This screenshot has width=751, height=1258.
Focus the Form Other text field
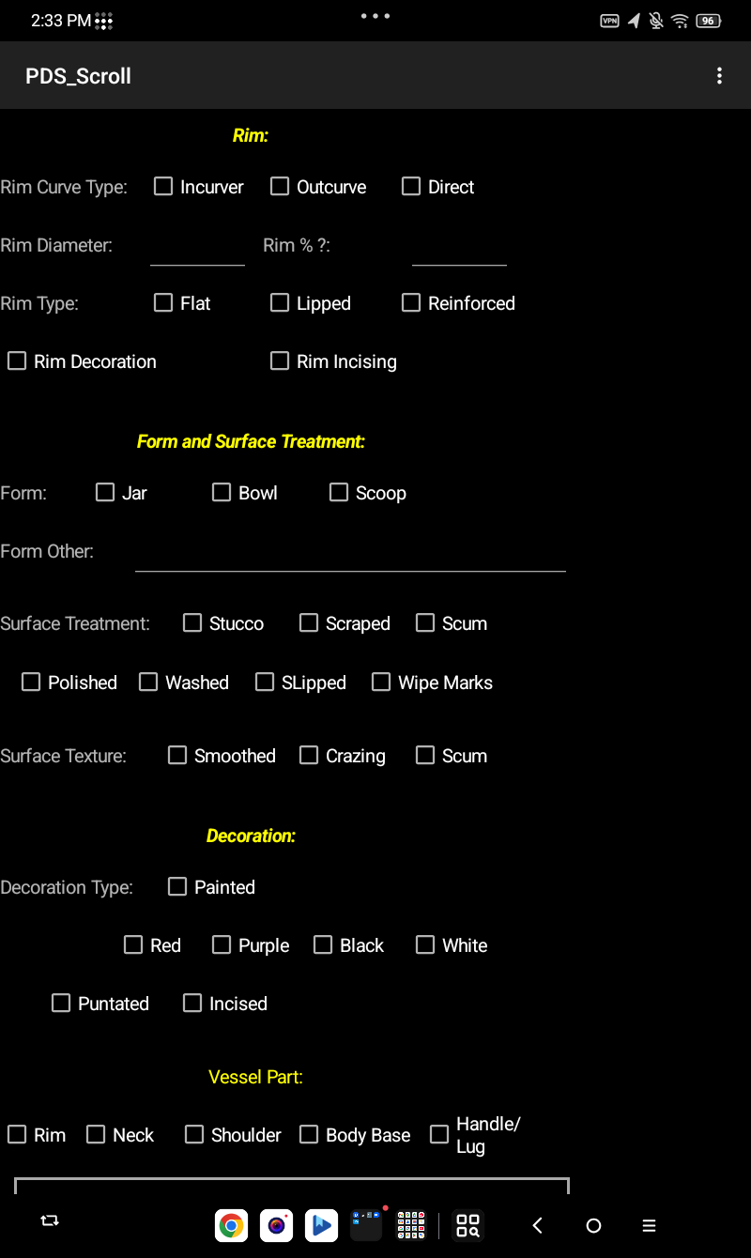coord(350,554)
